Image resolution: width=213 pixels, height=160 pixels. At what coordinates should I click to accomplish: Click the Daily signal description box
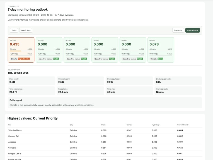click(105, 103)
